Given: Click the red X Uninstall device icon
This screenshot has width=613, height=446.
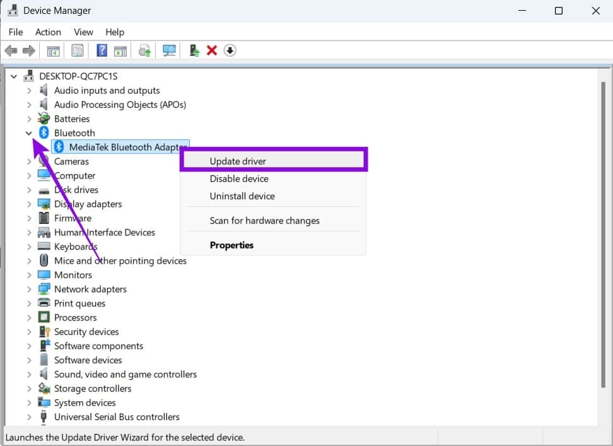Looking at the screenshot, I should [x=212, y=50].
